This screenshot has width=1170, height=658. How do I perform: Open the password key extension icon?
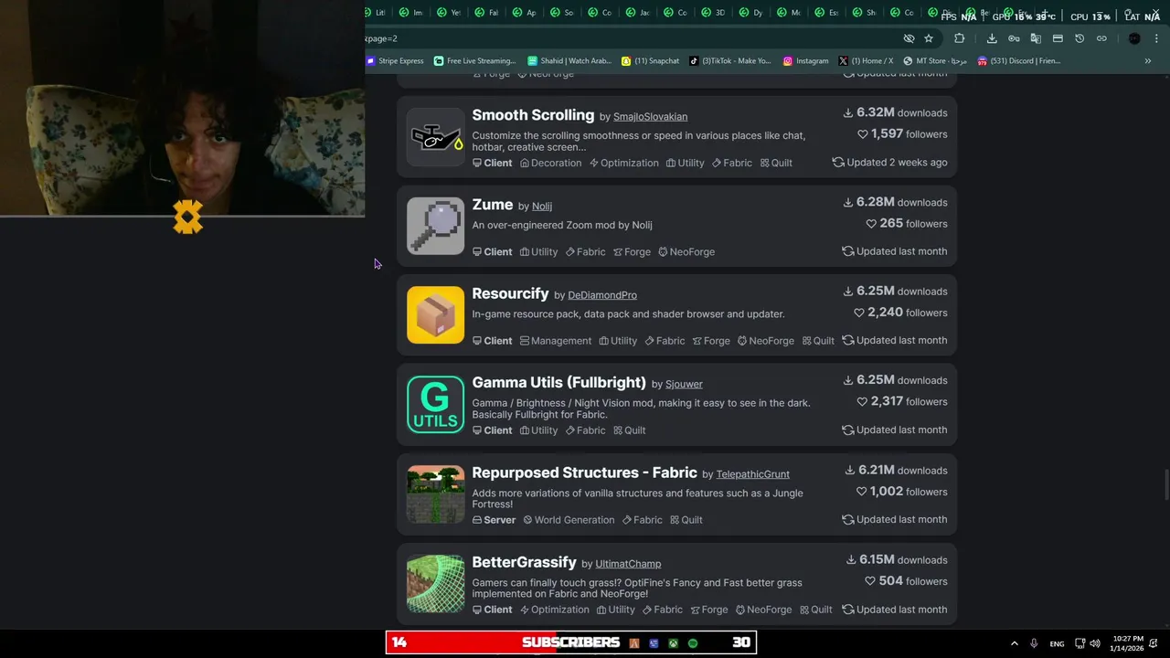pyautogui.click(x=1014, y=38)
